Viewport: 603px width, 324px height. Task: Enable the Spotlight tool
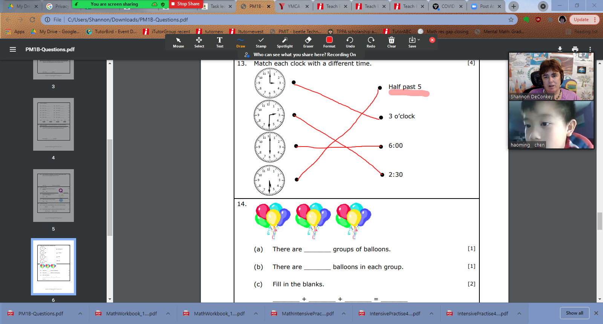coord(285,43)
